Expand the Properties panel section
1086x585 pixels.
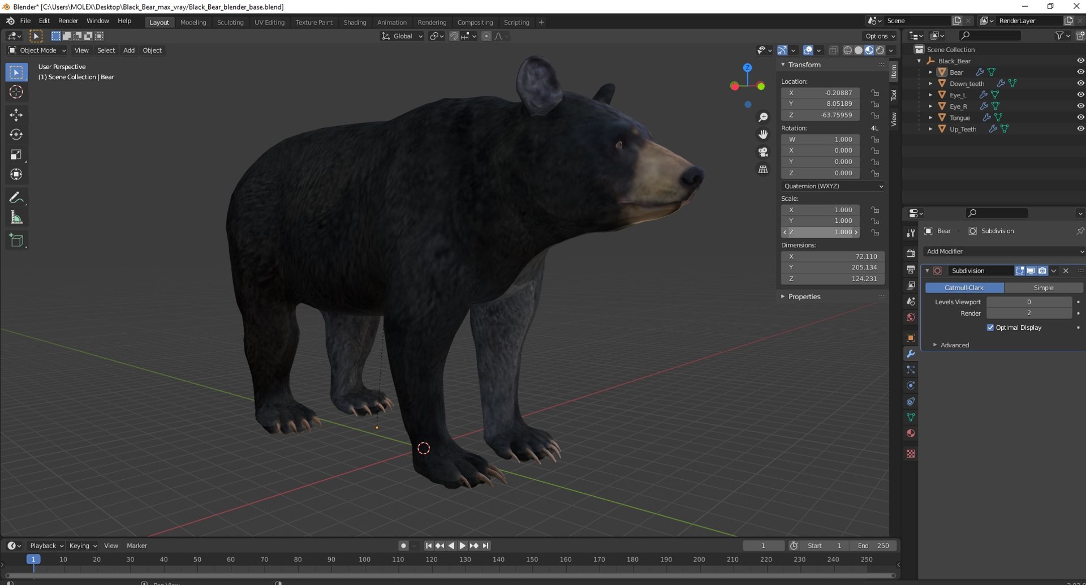pyautogui.click(x=804, y=296)
